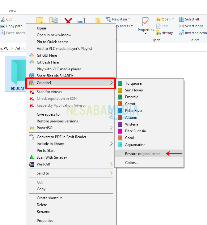Expand the PowerISO submenu arrow
This screenshot has width=207, height=225.
coord(112,128)
